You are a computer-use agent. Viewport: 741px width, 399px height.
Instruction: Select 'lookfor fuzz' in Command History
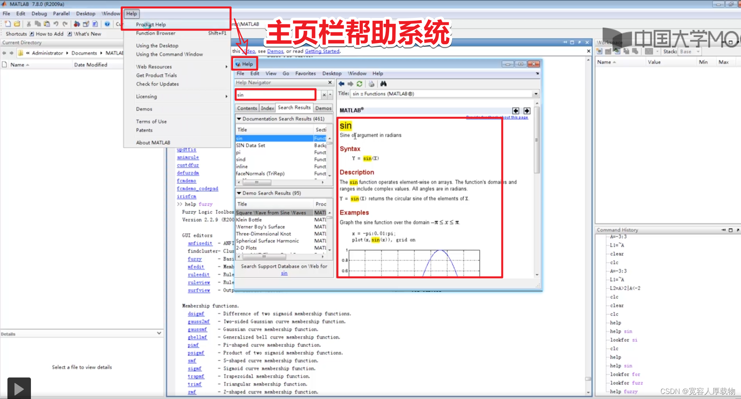tap(626, 383)
